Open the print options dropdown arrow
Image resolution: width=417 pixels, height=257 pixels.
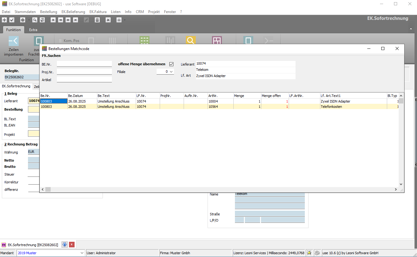click(29, 20)
